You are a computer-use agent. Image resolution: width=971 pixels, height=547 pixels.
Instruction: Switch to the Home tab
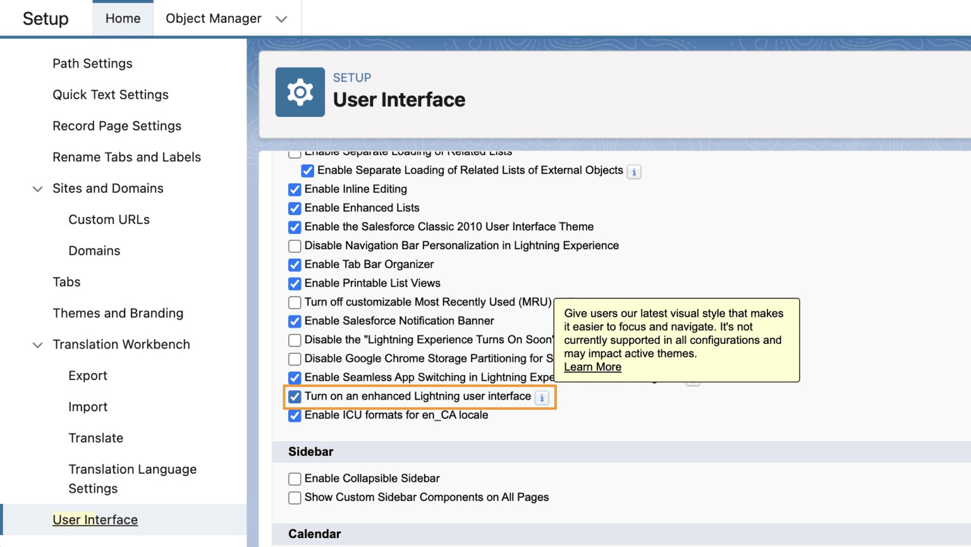(x=123, y=18)
